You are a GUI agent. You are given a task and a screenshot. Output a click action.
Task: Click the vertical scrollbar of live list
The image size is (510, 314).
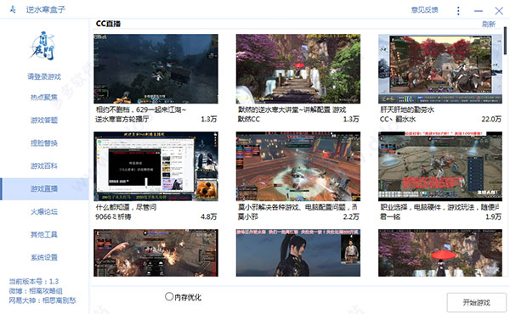(x=505, y=41)
